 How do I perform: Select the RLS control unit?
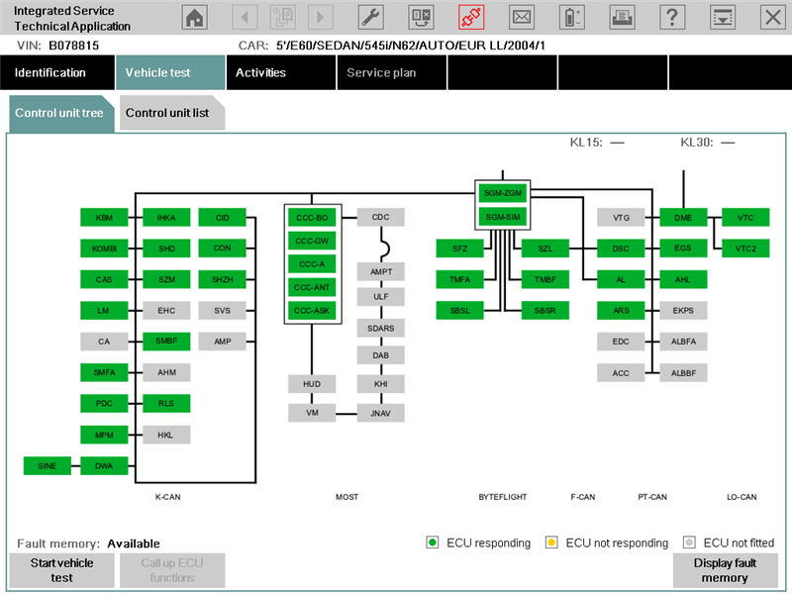pos(166,403)
